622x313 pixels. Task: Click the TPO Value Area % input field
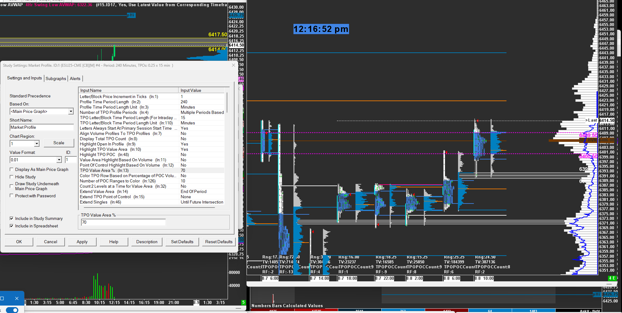[x=123, y=222]
